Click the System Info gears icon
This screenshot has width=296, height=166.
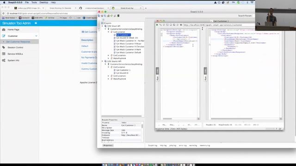[4, 60]
